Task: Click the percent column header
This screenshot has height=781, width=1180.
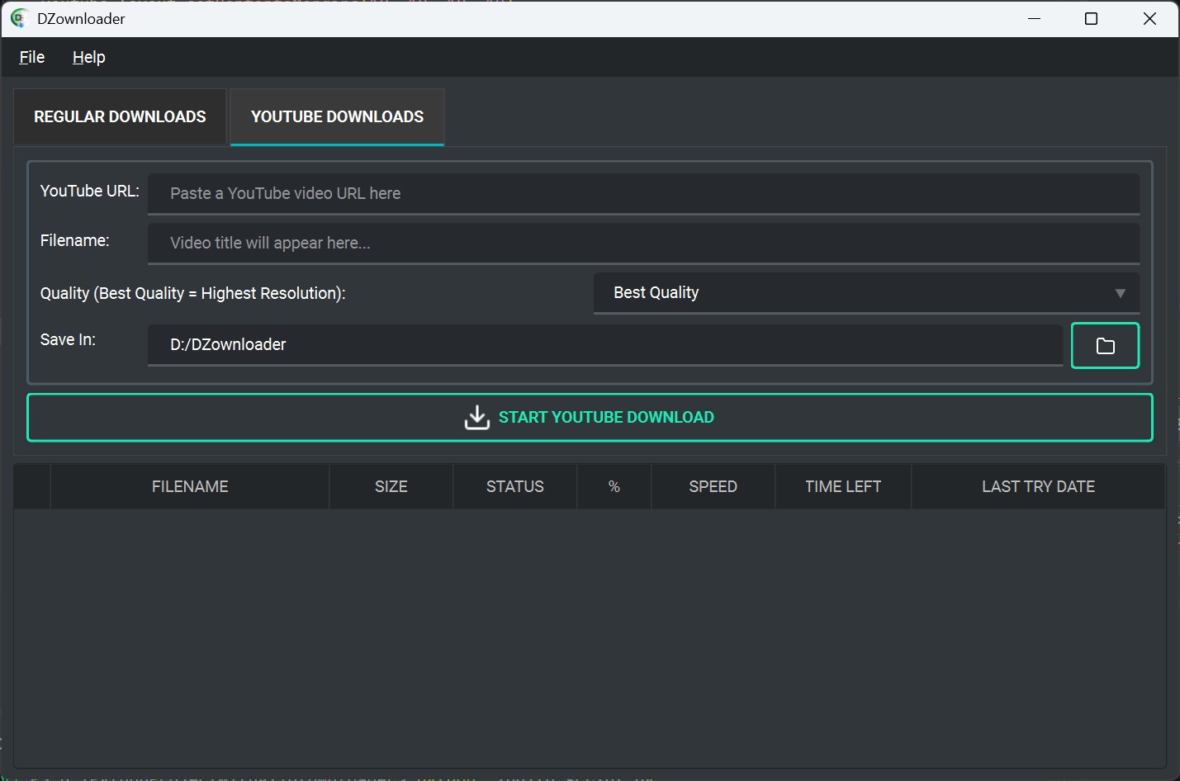Action: point(614,486)
